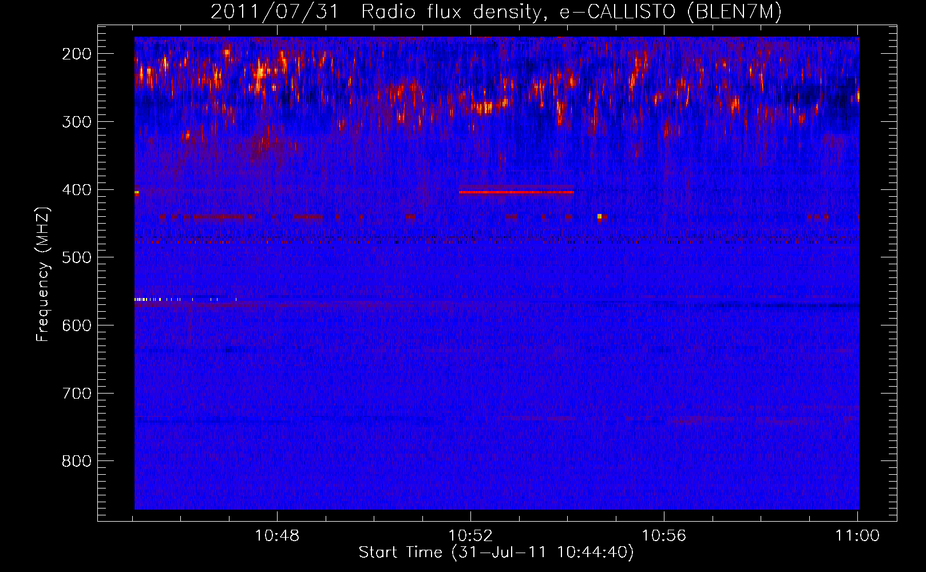Click the long red horizontal line near 400 MHz
This screenshot has height=572, width=926.
click(516, 192)
